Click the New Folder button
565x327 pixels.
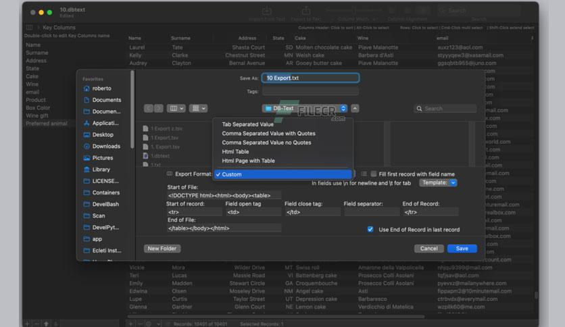162,249
